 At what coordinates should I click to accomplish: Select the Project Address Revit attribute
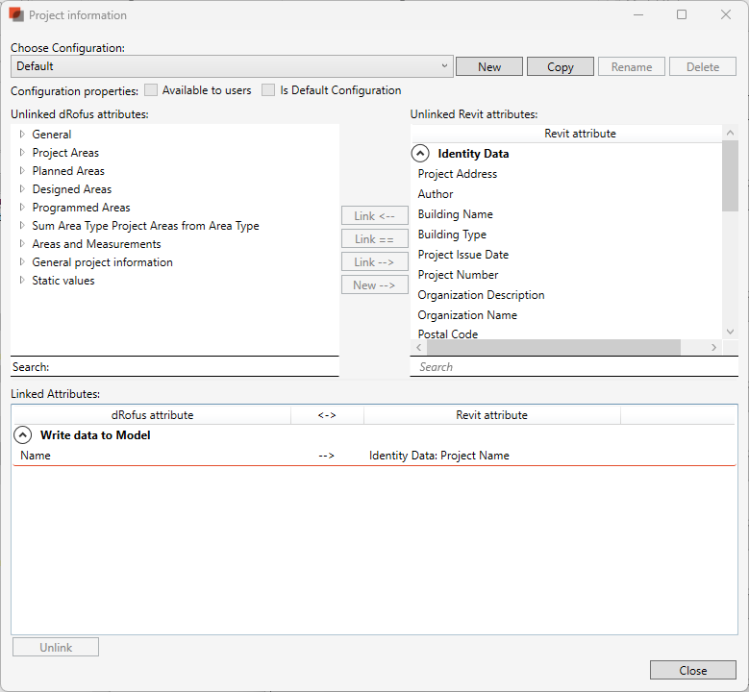pyautogui.click(x=458, y=174)
